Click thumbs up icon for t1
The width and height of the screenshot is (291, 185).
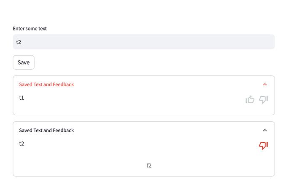[250, 100]
